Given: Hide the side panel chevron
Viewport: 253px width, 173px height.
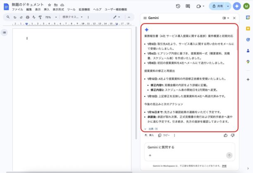Looking at the screenshot, I should click(248, 168).
